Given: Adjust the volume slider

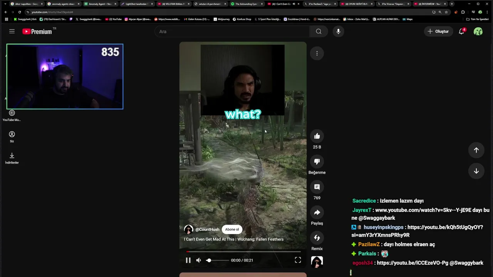Looking at the screenshot, I should (x=218, y=260).
